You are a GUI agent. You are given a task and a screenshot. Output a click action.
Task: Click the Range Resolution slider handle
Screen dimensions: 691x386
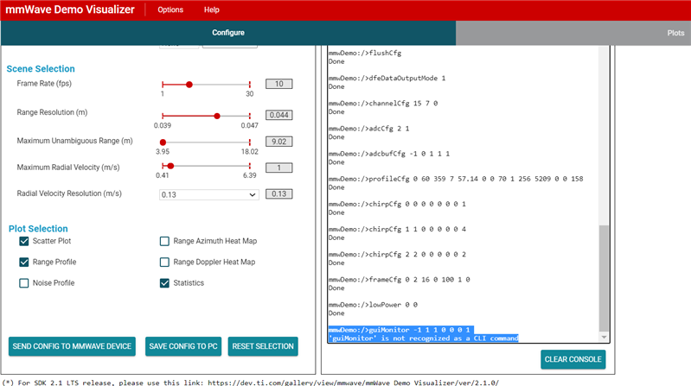point(217,117)
